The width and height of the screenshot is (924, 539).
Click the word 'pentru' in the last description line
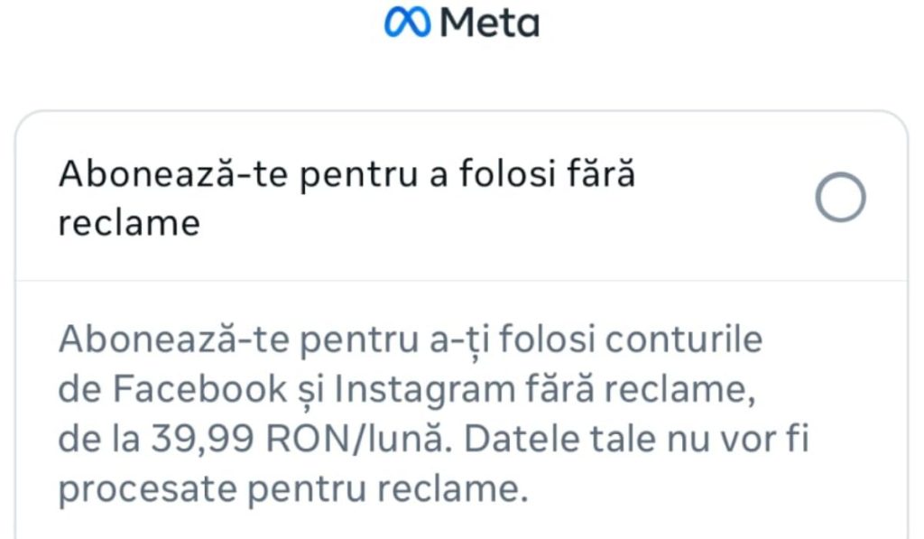[x=307, y=490]
